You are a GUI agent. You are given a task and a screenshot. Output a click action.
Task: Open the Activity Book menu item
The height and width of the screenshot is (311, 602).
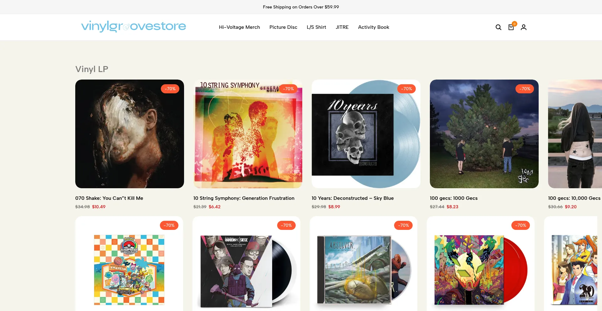373,27
